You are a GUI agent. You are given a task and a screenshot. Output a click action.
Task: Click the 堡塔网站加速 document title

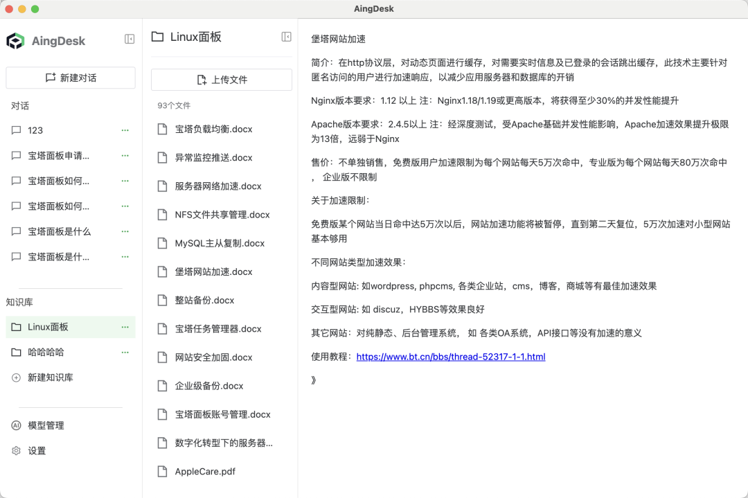(338, 39)
